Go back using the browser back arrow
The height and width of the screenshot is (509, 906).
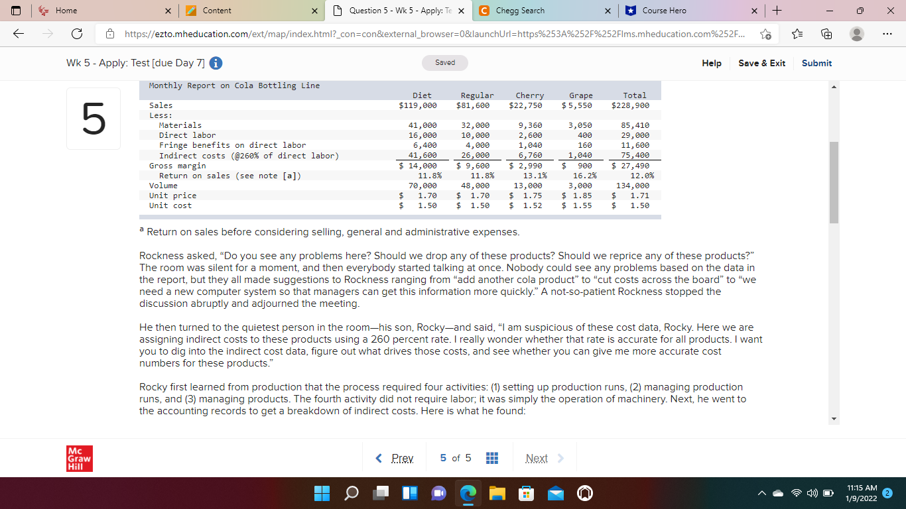(x=19, y=34)
